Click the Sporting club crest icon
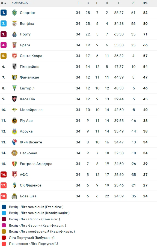 pyautogui.click(x=14, y=13)
